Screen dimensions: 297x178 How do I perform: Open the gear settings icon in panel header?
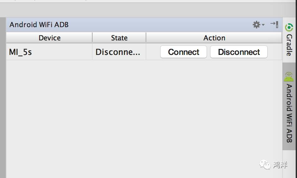(257, 25)
